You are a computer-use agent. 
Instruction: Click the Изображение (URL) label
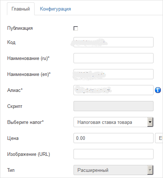[29, 154]
